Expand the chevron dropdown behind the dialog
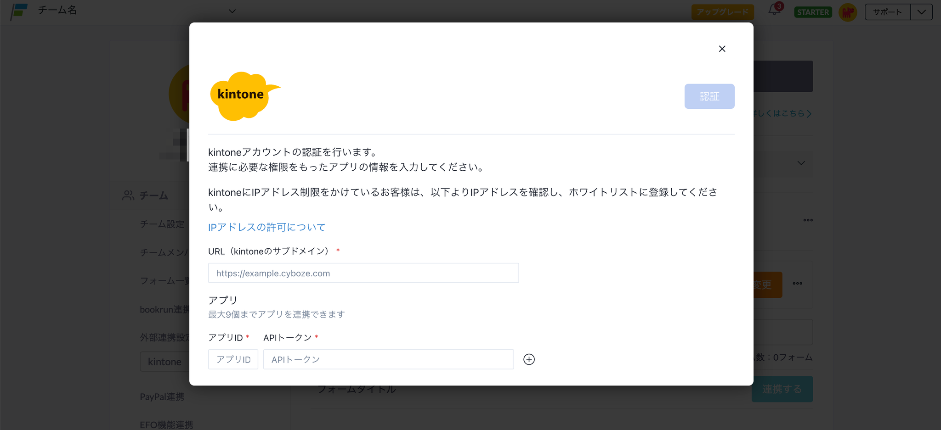This screenshot has height=430, width=941. 801,163
